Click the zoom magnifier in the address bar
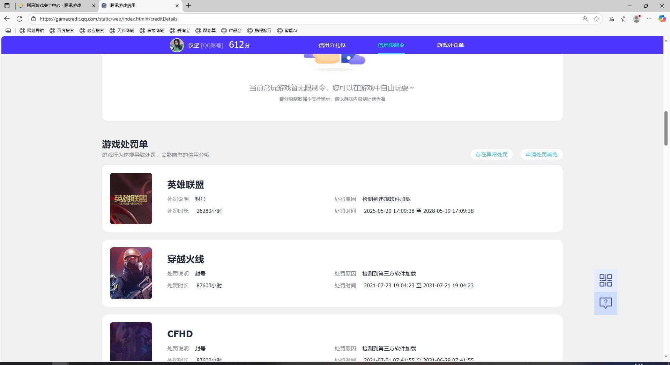670x365 pixels. [585, 19]
